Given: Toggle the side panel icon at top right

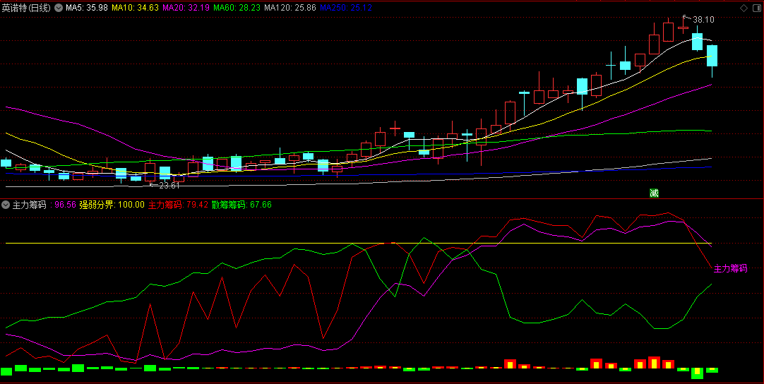Looking at the screenshot, I should click(x=756, y=8).
